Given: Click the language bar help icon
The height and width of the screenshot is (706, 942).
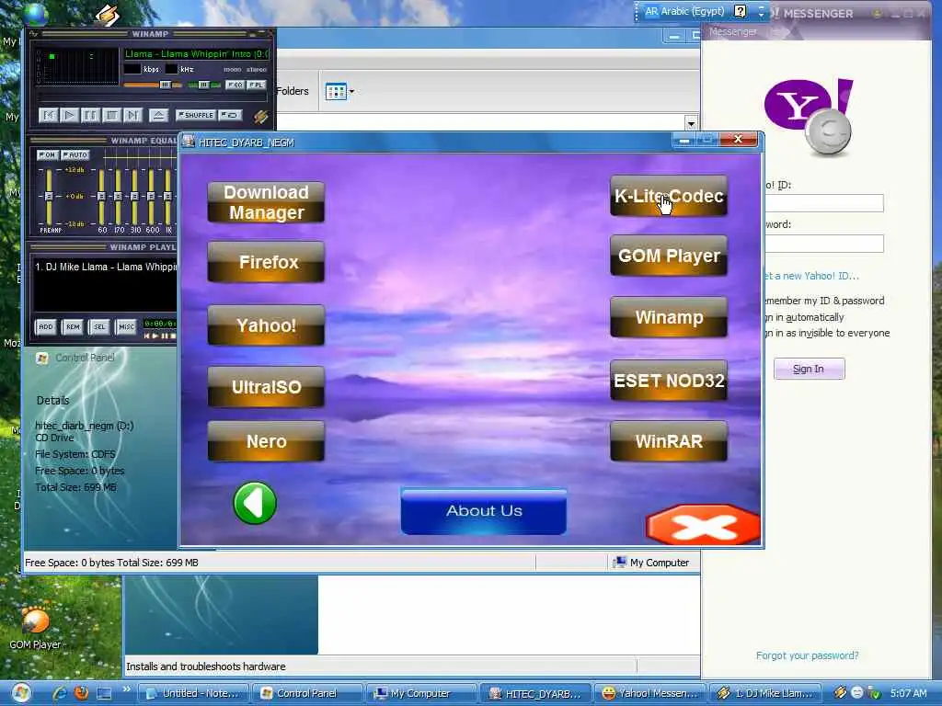Looking at the screenshot, I should (741, 11).
